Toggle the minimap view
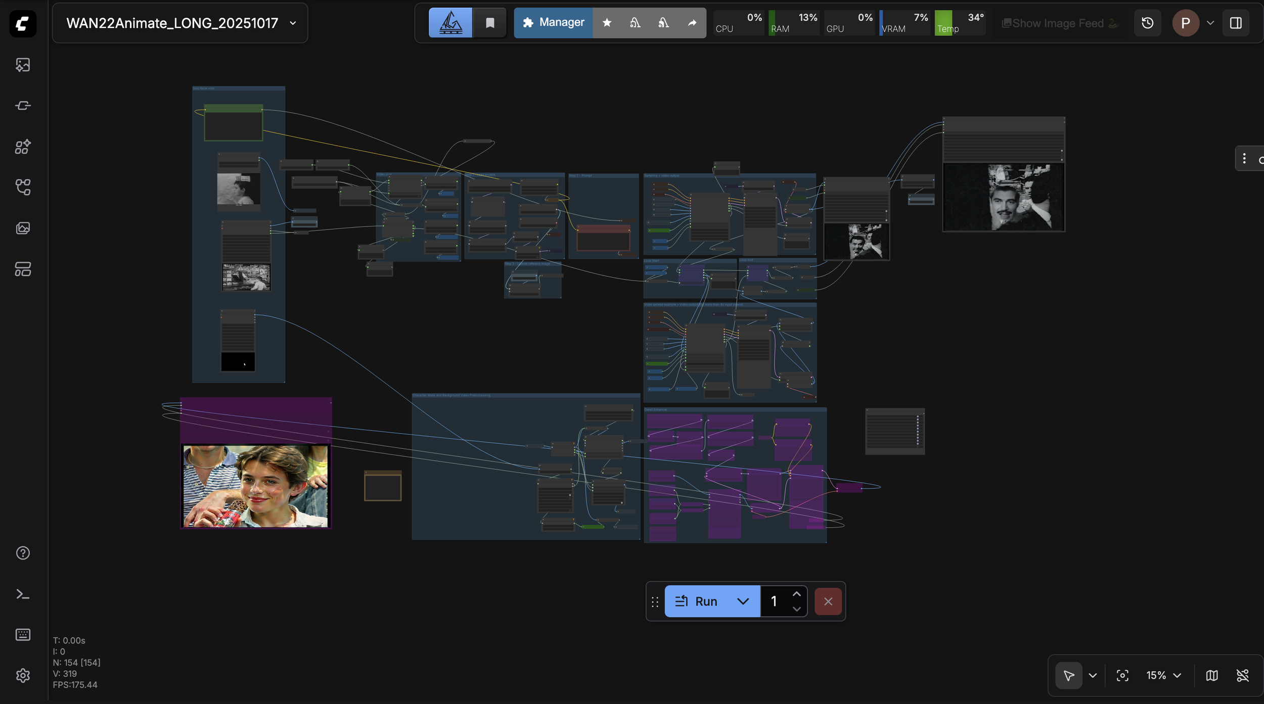This screenshot has width=1264, height=704. [x=1211, y=676]
